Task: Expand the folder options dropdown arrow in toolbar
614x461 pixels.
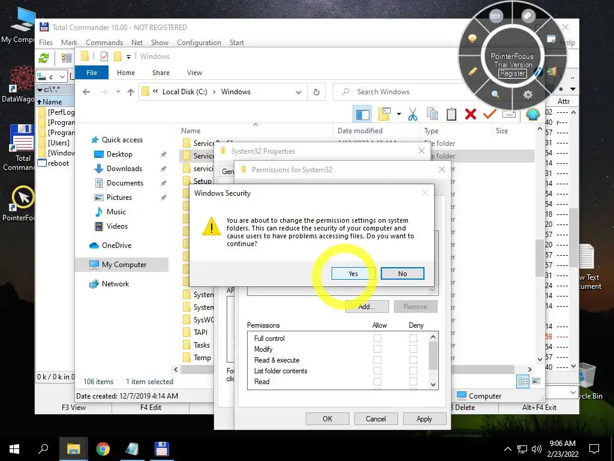Action: click(x=399, y=114)
